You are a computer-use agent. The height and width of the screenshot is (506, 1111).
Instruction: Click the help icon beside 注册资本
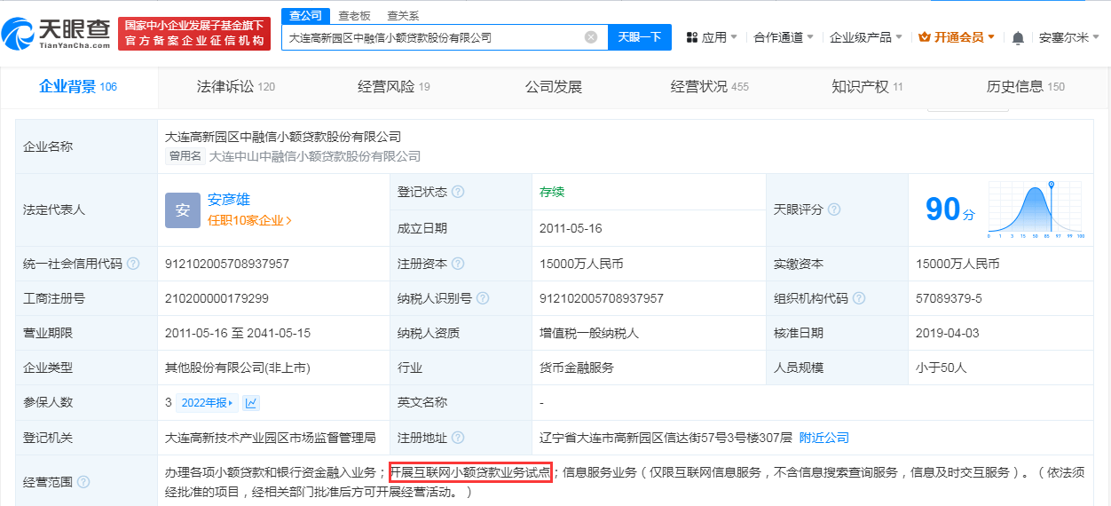458,264
